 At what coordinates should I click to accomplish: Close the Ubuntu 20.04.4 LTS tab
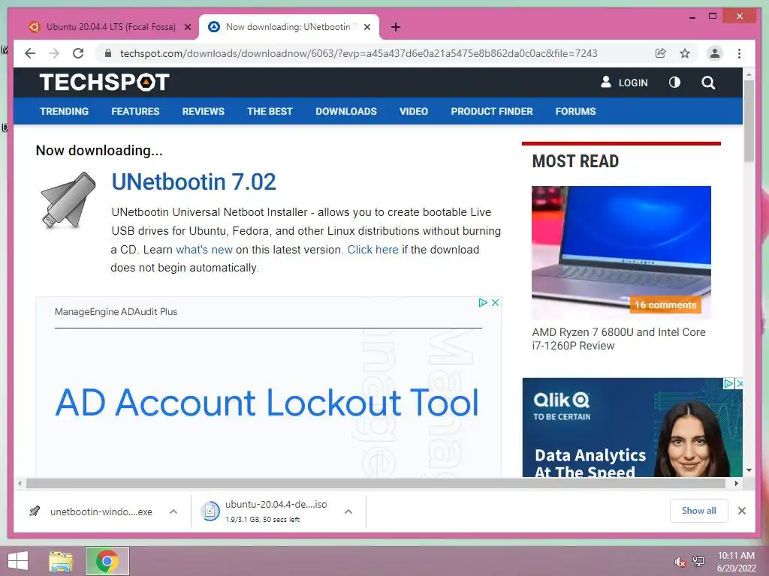[187, 27]
